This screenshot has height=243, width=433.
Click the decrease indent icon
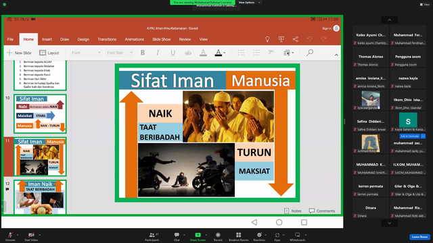(271, 53)
